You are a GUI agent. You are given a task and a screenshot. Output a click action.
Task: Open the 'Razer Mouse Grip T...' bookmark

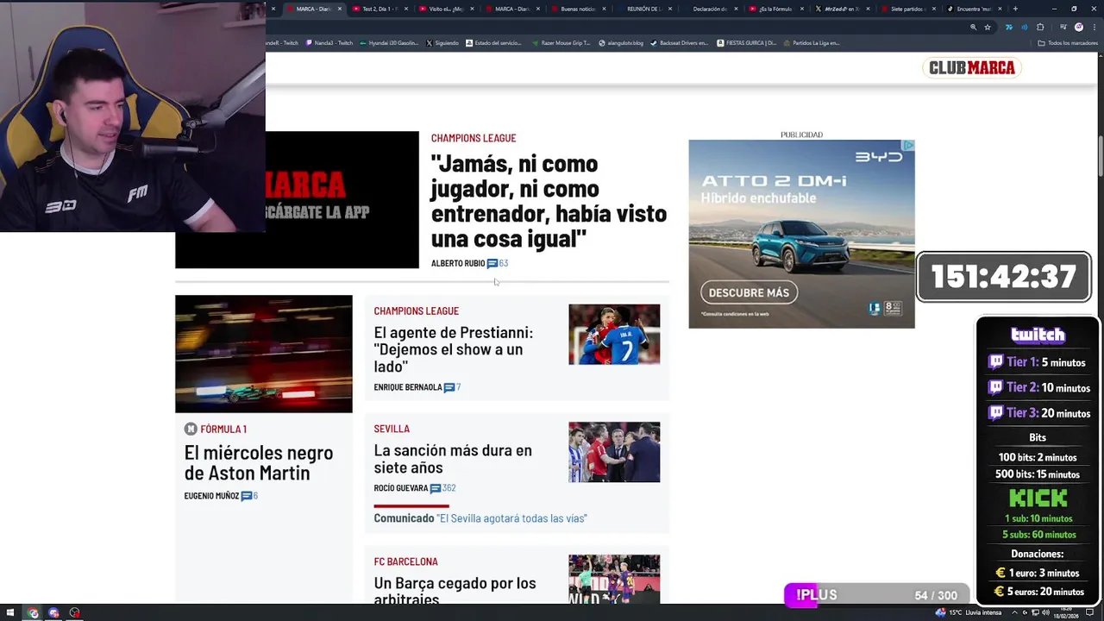pos(561,42)
